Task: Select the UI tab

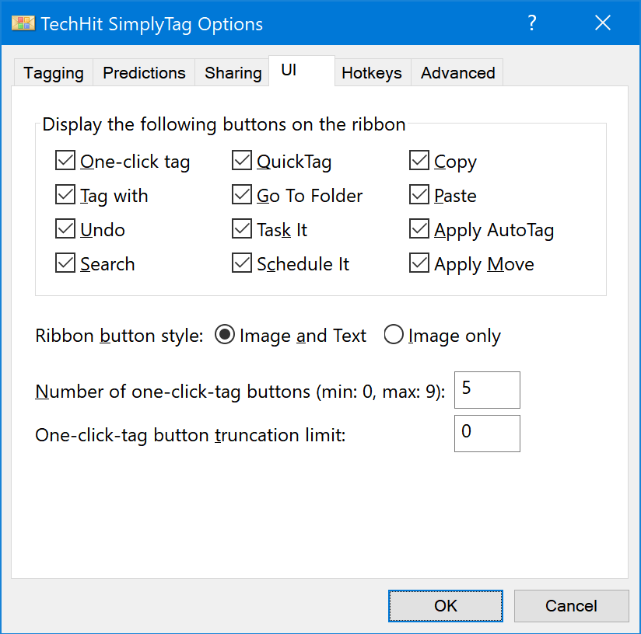Action: (302, 71)
